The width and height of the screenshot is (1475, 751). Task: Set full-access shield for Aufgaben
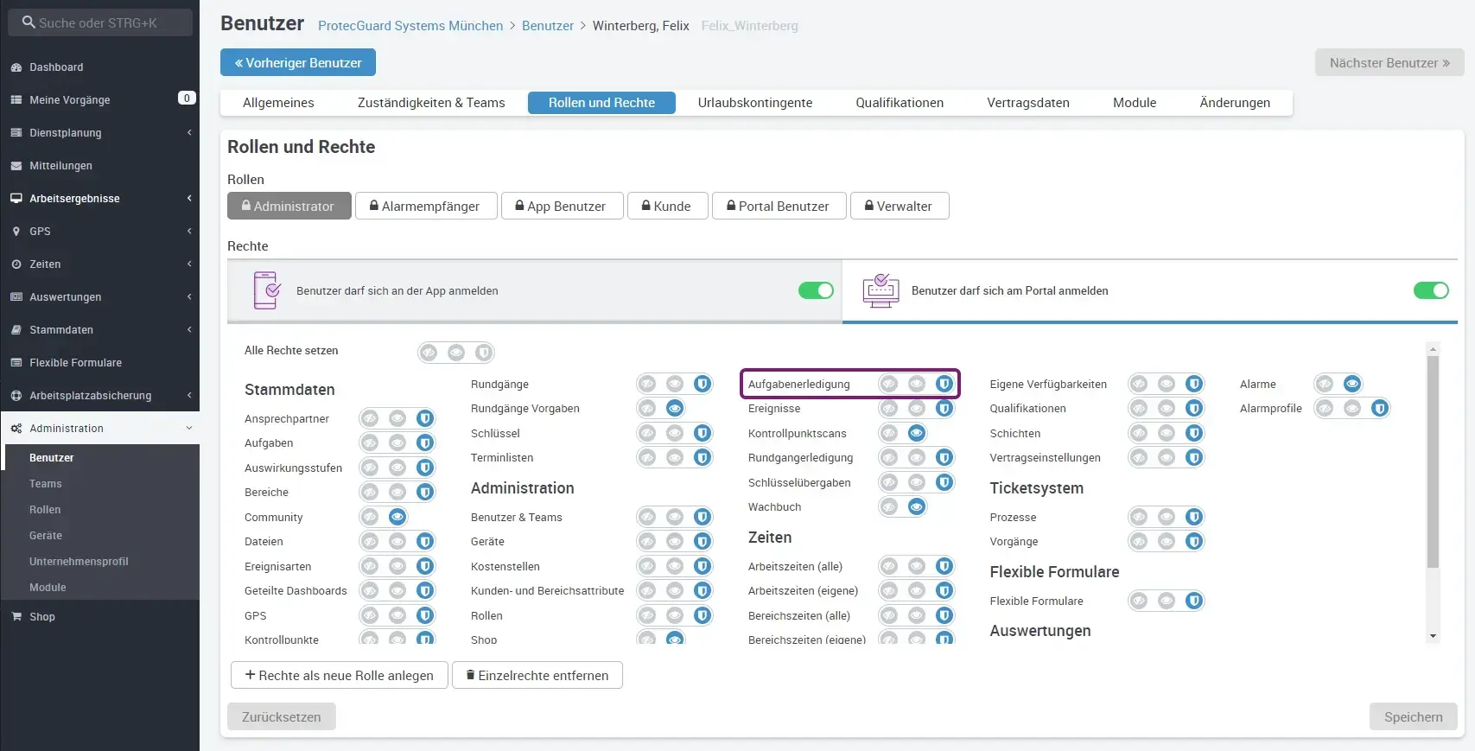pos(425,443)
